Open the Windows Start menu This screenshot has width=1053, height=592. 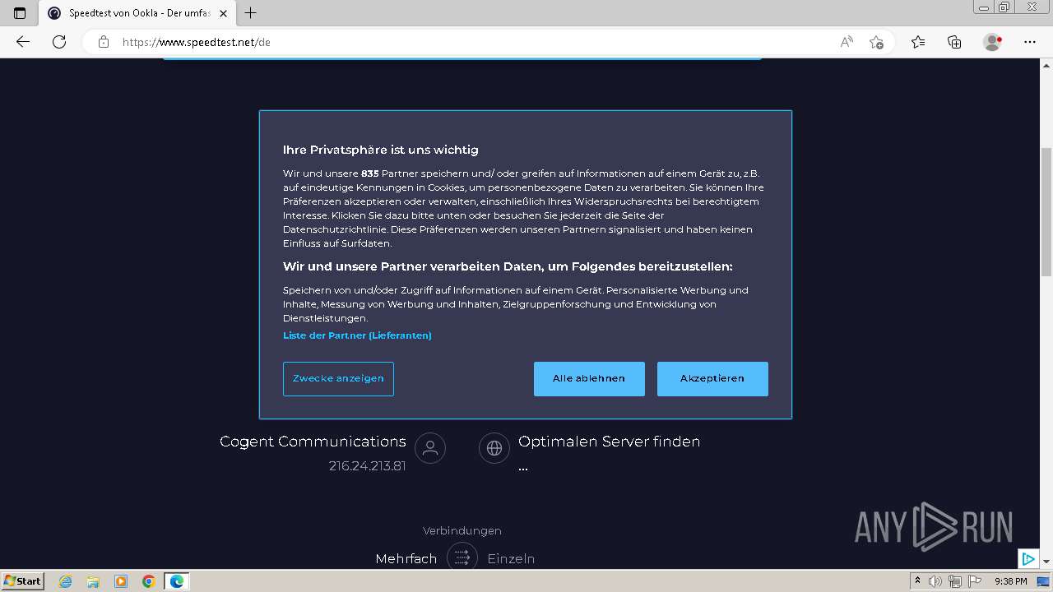coord(22,580)
